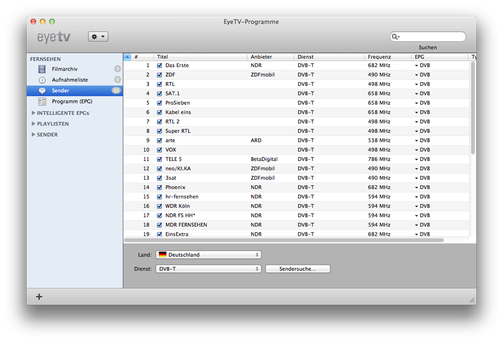This screenshot has width=503, height=342.
Task: Click the horizontal scrollbar below channel list
Action: point(284,240)
